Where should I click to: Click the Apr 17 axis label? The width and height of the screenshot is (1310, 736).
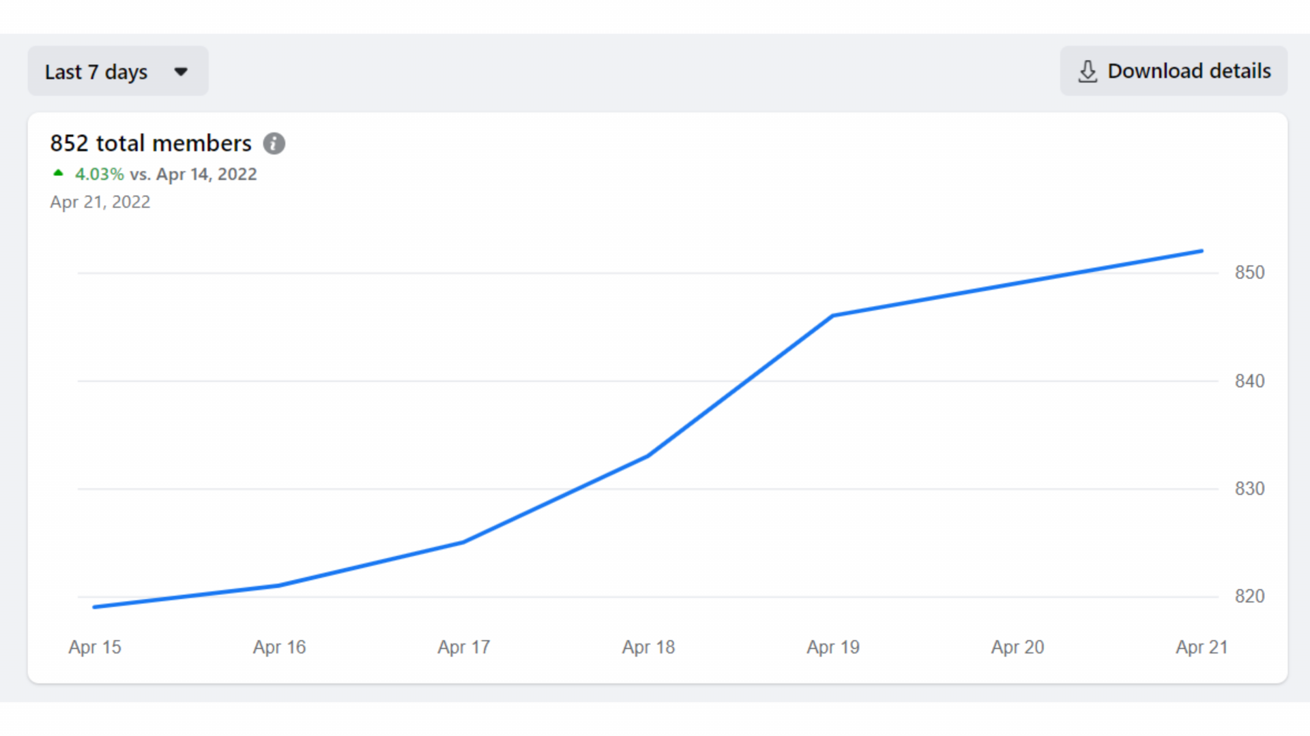[x=464, y=647]
